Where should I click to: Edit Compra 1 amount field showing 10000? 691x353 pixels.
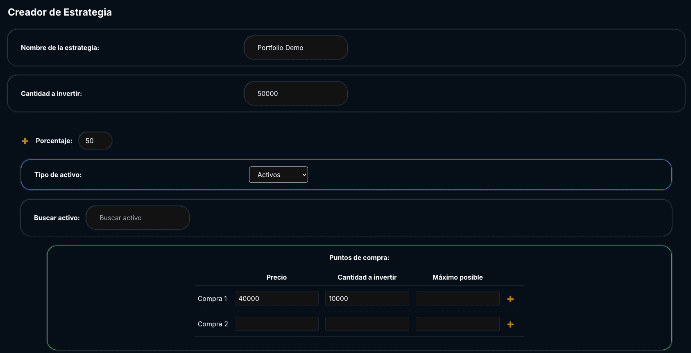[367, 298]
